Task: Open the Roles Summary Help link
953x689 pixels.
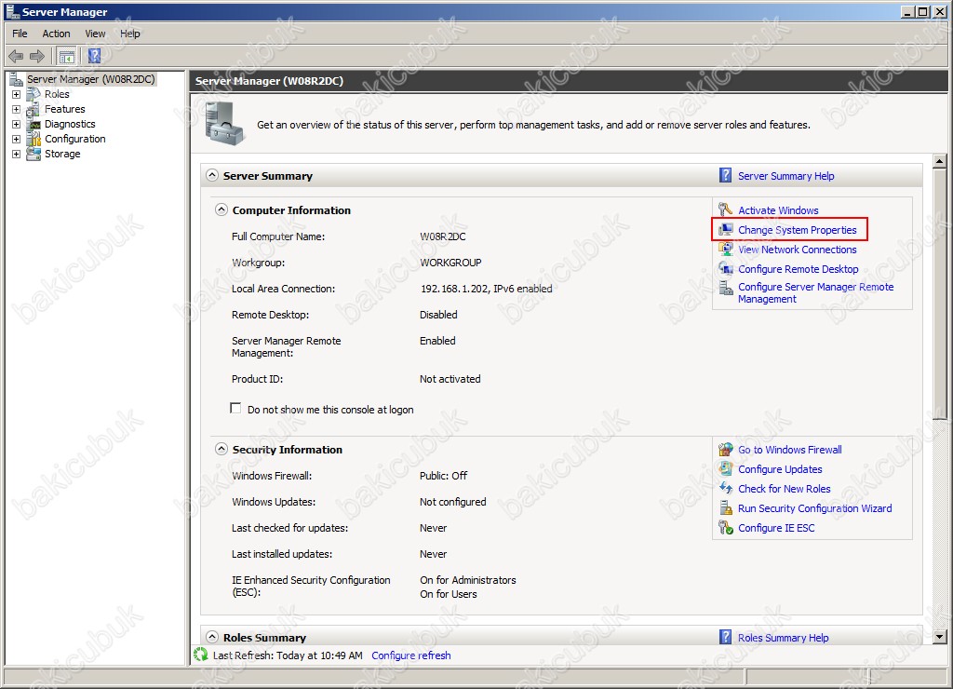Action: coord(784,637)
